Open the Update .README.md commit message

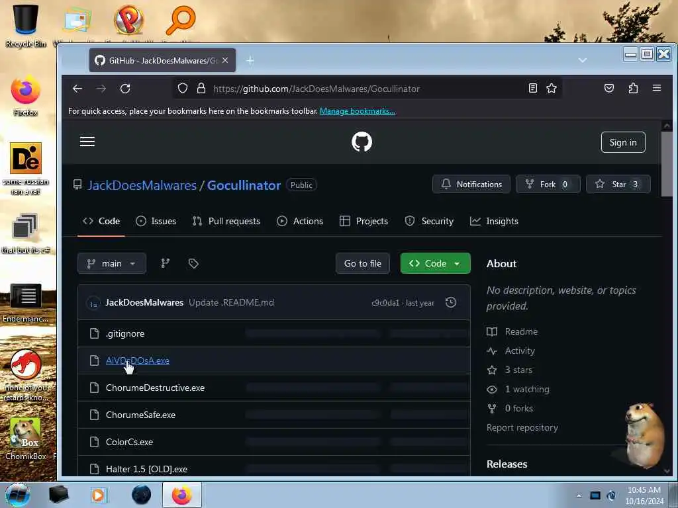point(231,302)
